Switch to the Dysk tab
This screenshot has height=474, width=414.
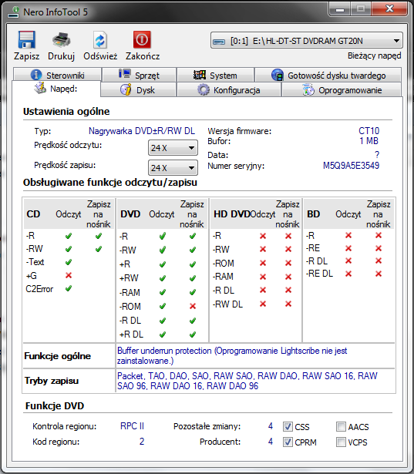pyautogui.click(x=138, y=89)
